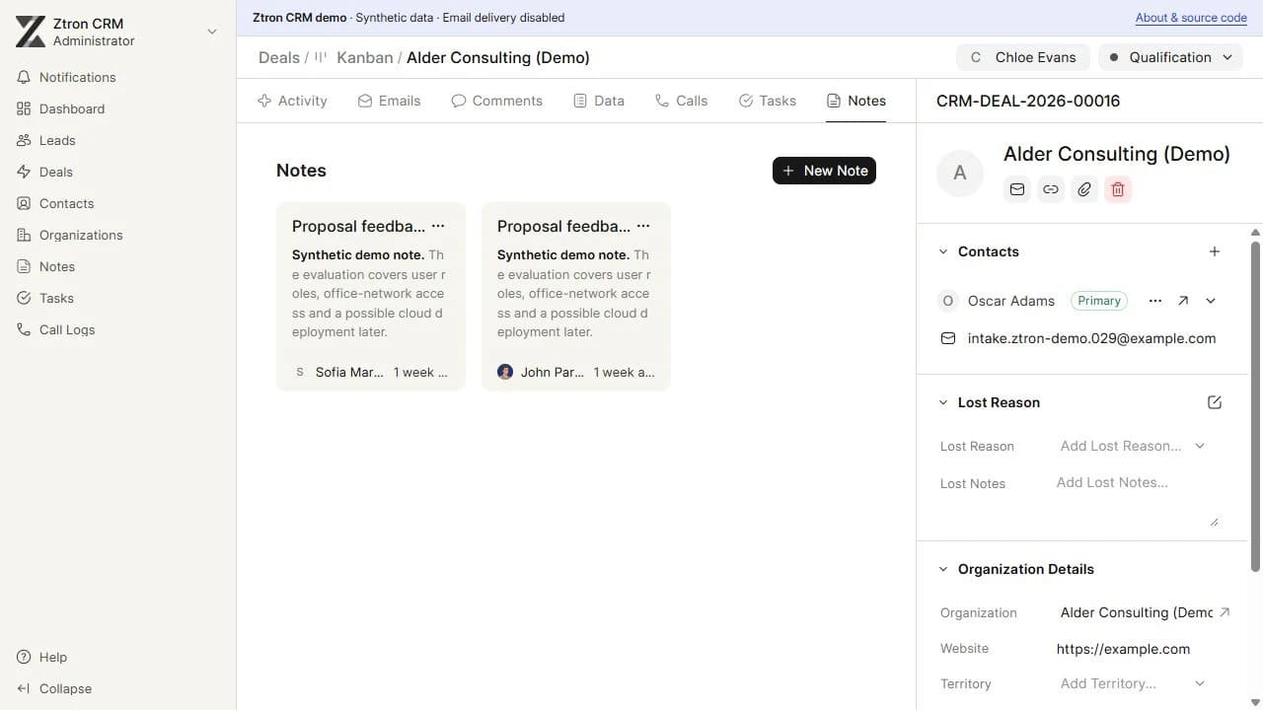The width and height of the screenshot is (1263, 710).
Task: Click the CRM-DEAL-2026-00016 identifier
Action: [1028, 101]
